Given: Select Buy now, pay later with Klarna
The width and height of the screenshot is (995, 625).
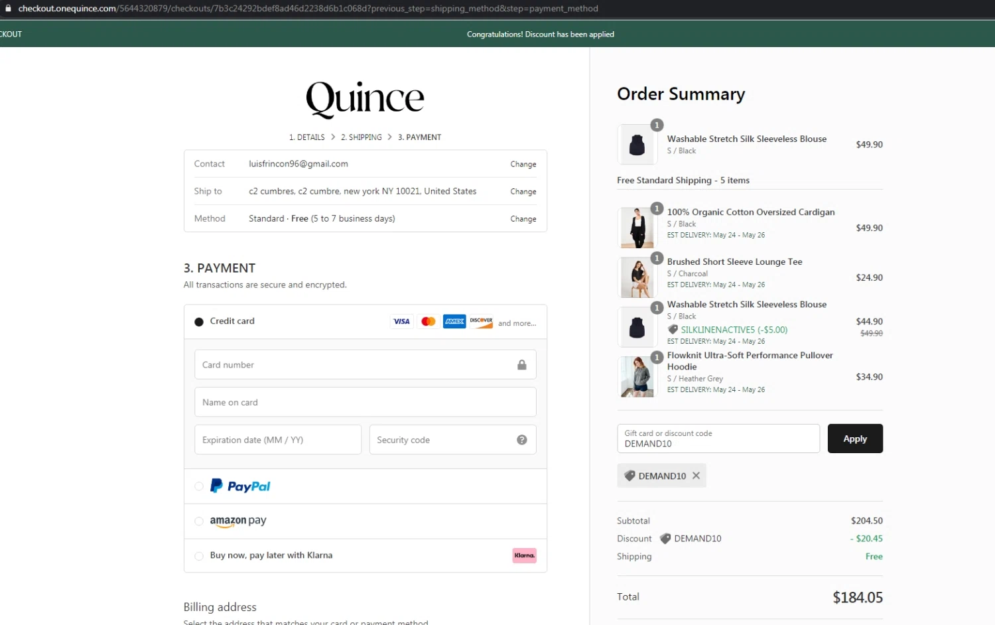Looking at the screenshot, I should (x=198, y=556).
